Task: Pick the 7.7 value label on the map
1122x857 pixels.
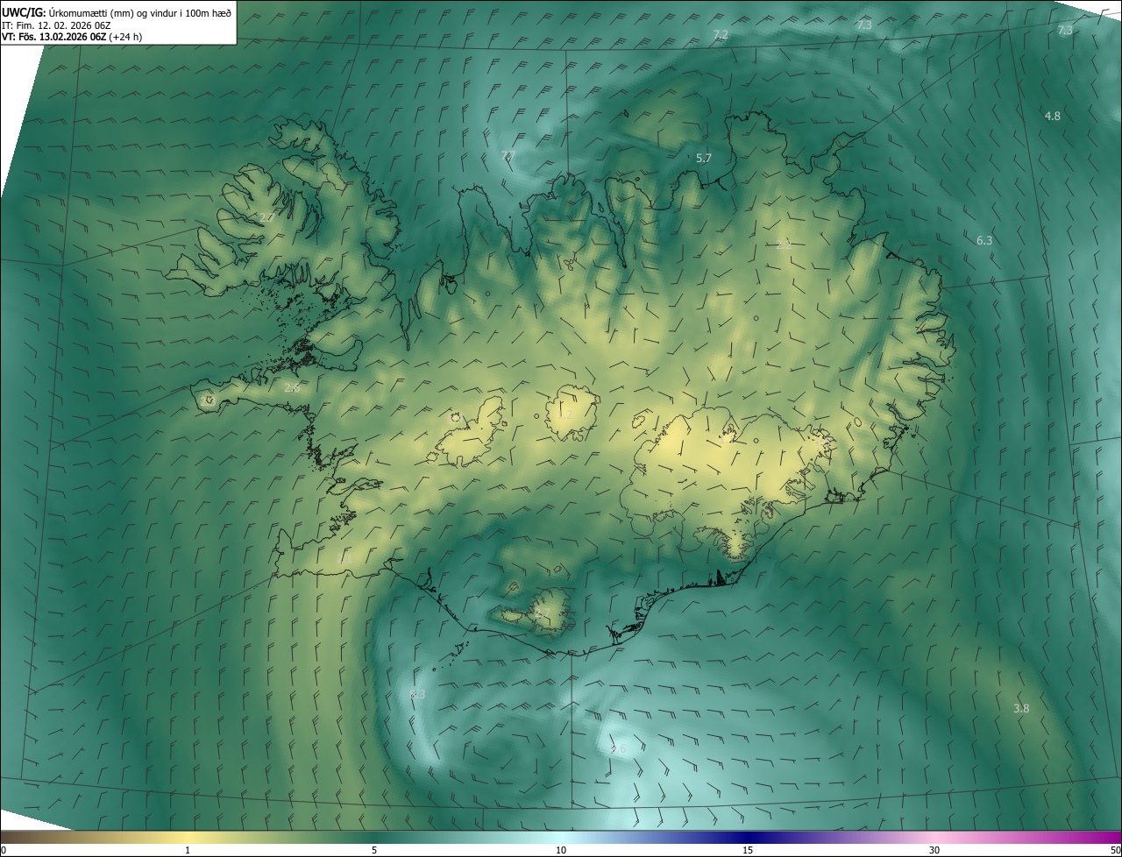Action: [x=508, y=155]
